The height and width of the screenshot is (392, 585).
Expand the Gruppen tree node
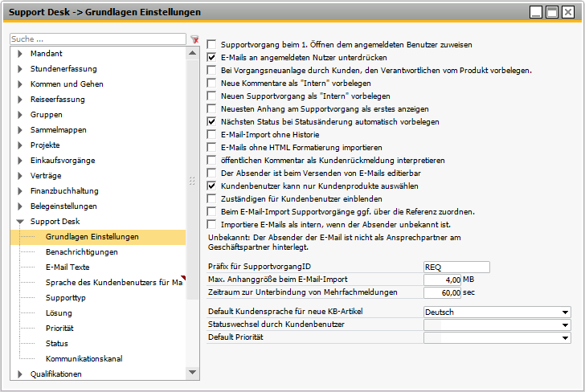coord(20,115)
